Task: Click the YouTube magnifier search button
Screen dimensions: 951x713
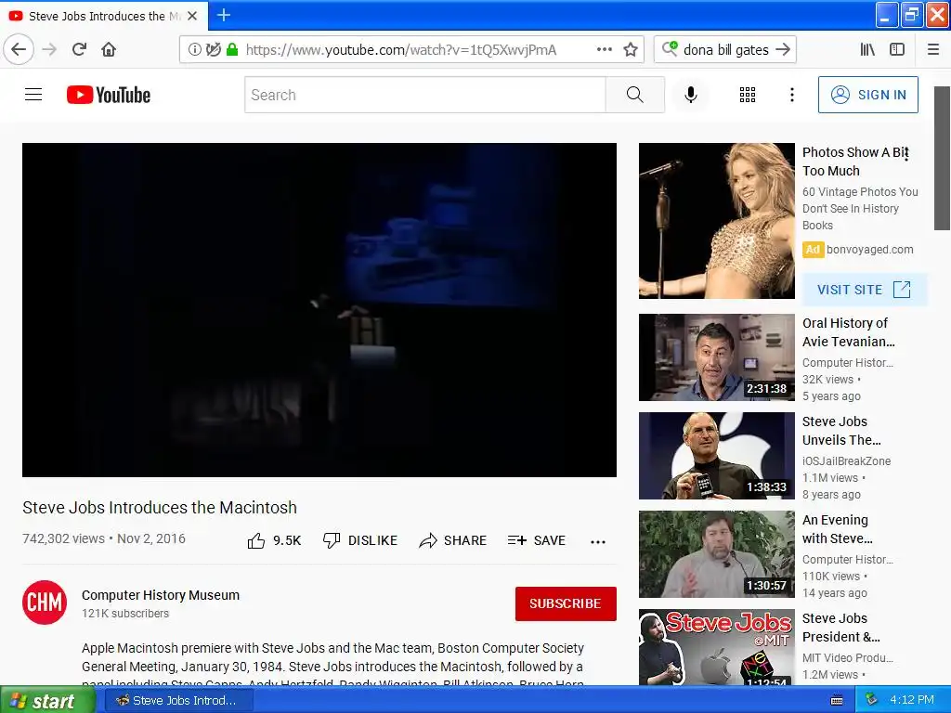Action: click(x=635, y=95)
